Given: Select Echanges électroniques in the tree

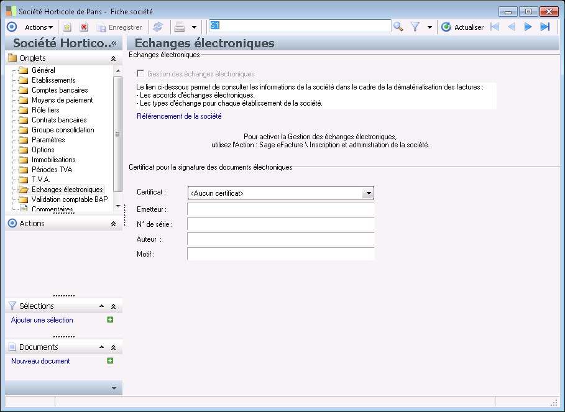Looking at the screenshot, I should tap(67, 190).
